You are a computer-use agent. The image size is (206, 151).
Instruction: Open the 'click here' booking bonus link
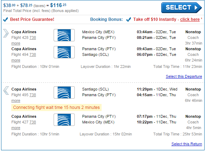190,19
